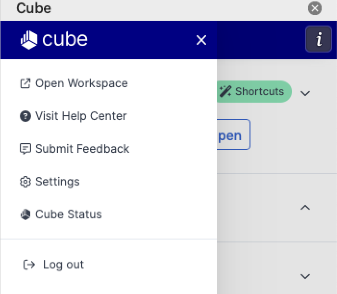337x294 pixels.
Task: Collapse the section with the up chevron
Action: click(x=305, y=208)
